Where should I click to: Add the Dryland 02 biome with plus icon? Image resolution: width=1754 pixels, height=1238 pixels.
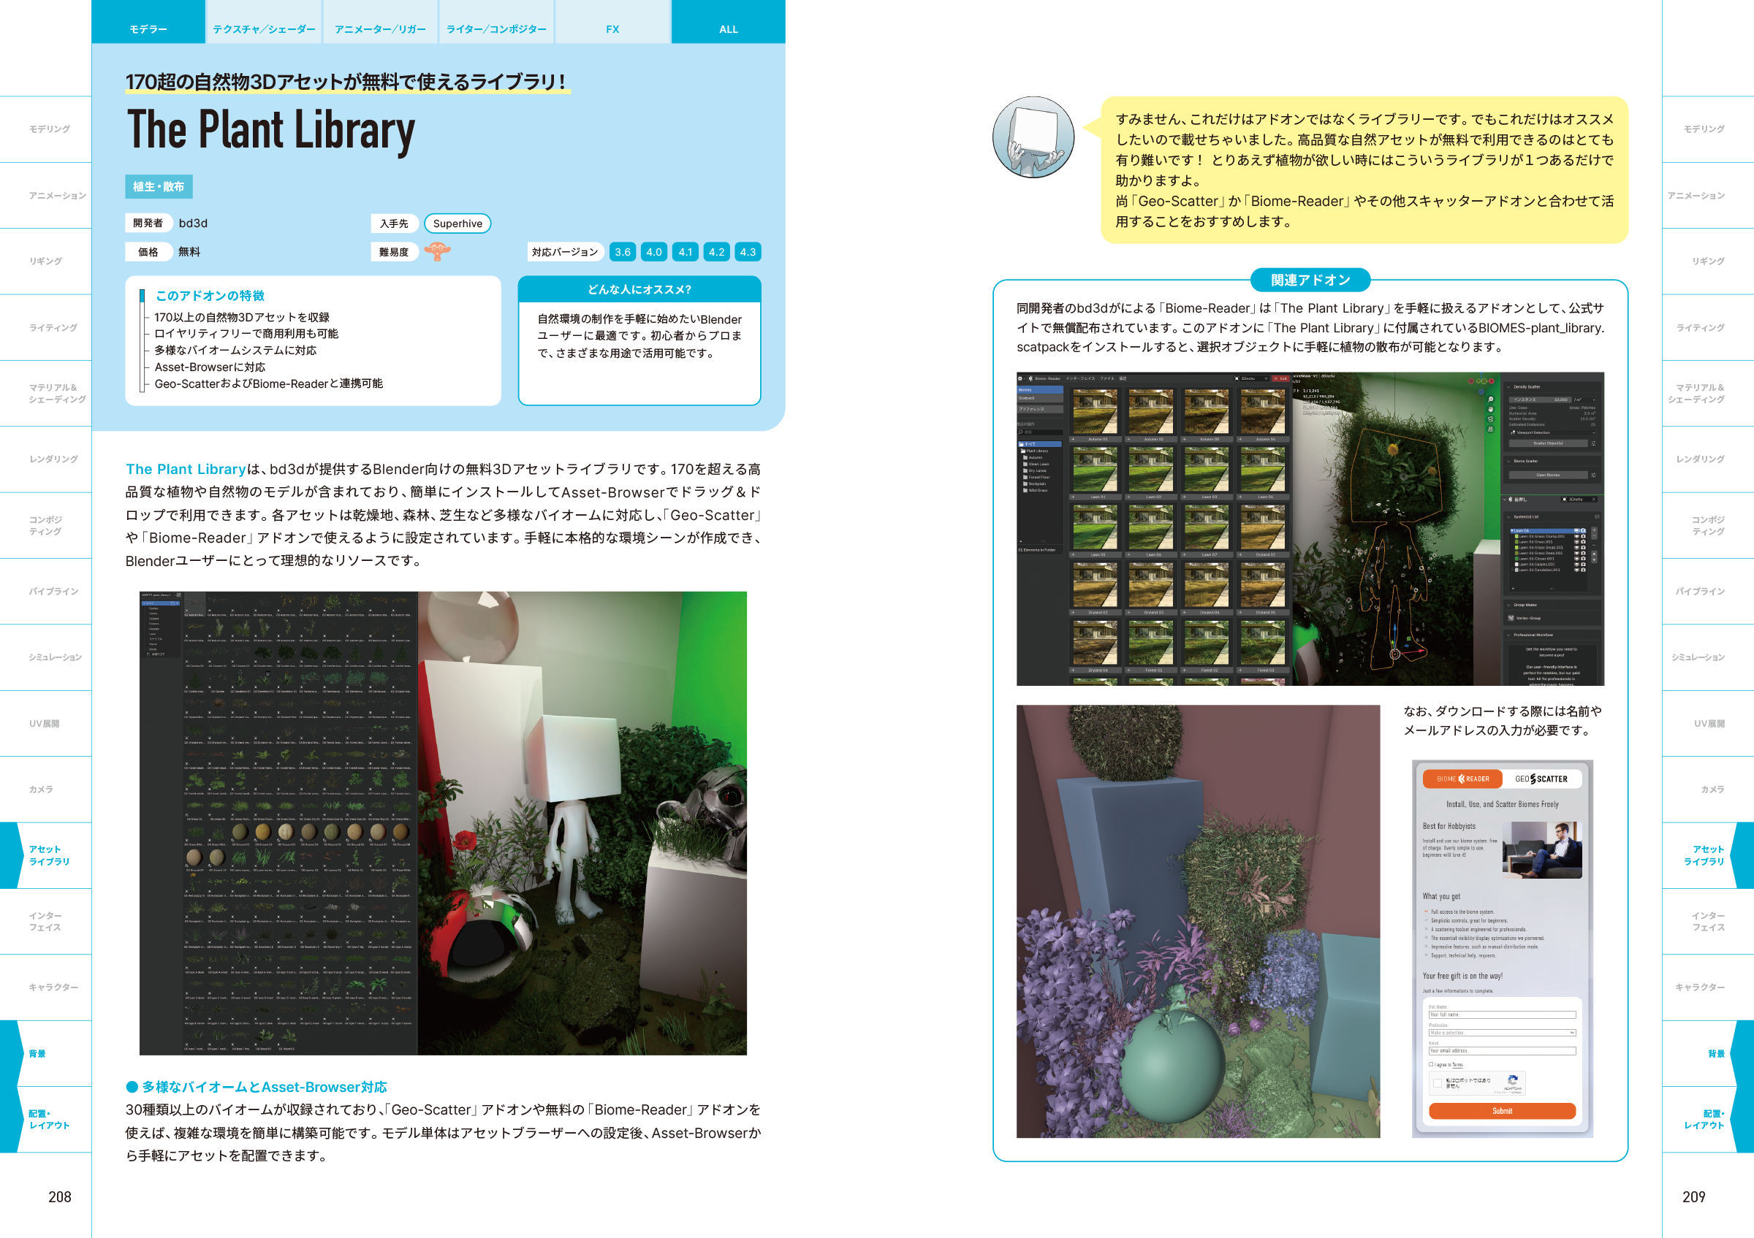coord(1074,612)
